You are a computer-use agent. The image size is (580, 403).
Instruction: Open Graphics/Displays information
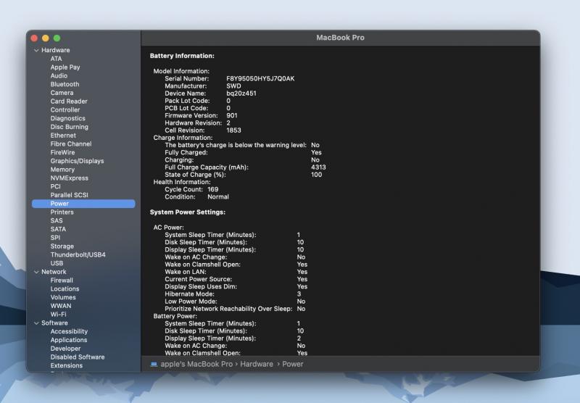(77, 161)
